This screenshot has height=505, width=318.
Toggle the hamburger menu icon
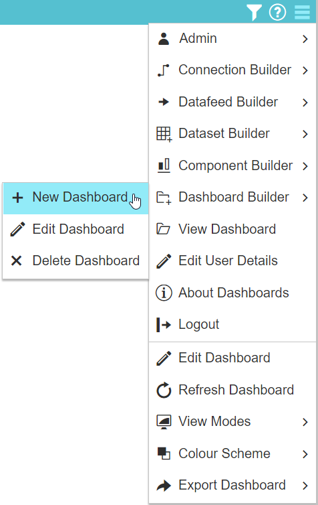302,12
